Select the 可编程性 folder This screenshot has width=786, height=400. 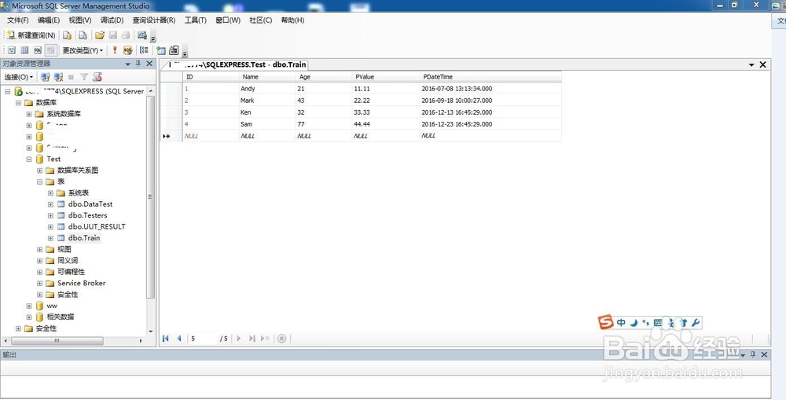(x=71, y=272)
